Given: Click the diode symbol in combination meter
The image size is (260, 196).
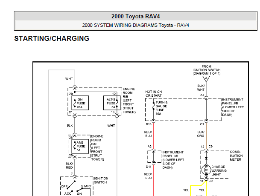Looking at the screenshot, I should click(x=206, y=158).
